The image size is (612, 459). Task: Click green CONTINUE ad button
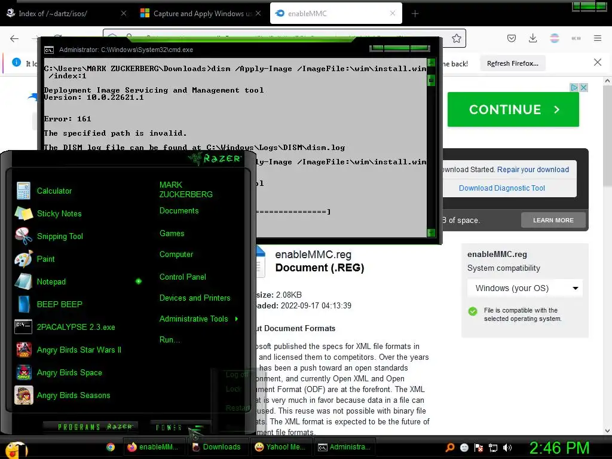click(513, 110)
